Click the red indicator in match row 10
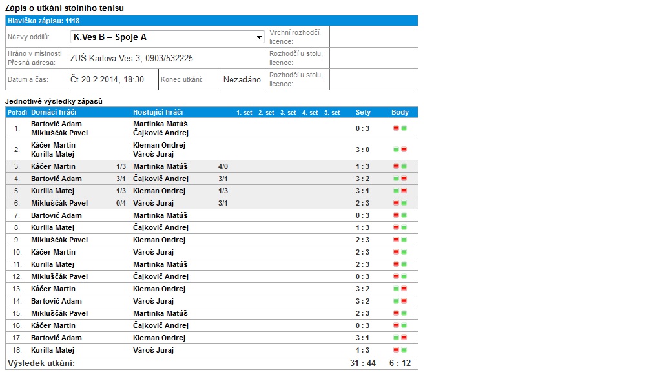The width and height of the screenshot is (671, 377). coord(397,252)
